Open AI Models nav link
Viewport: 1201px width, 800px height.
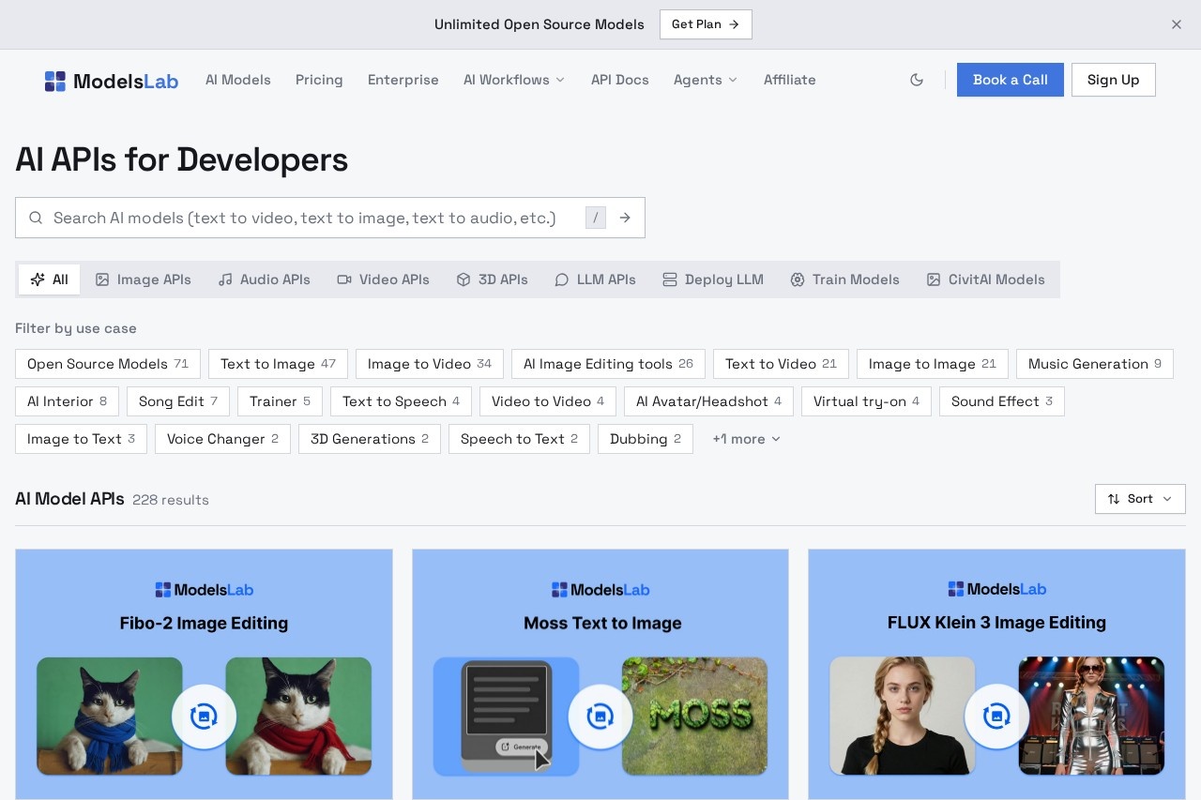(x=238, y=80)
